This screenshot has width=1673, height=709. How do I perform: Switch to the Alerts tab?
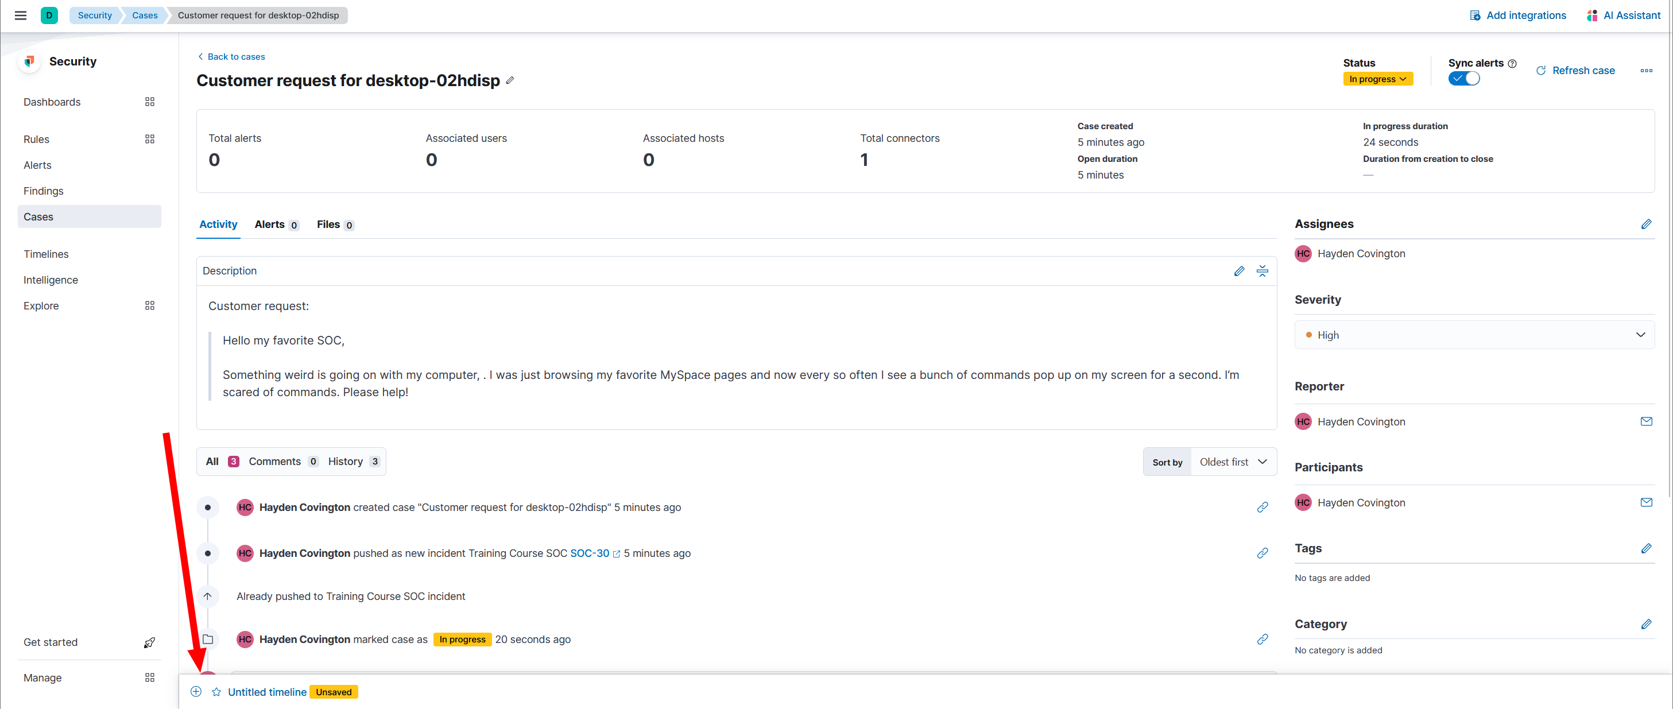[x=276, y=224]
